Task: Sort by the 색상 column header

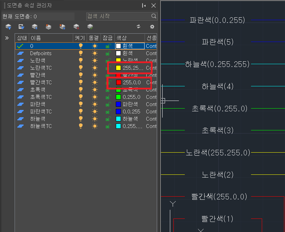Action: (x=130, y=38)
